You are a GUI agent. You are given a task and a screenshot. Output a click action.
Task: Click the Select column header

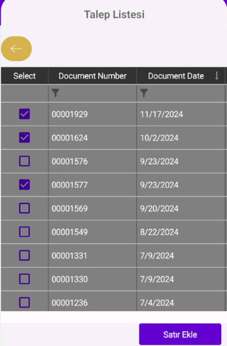[x=25, y=76]
